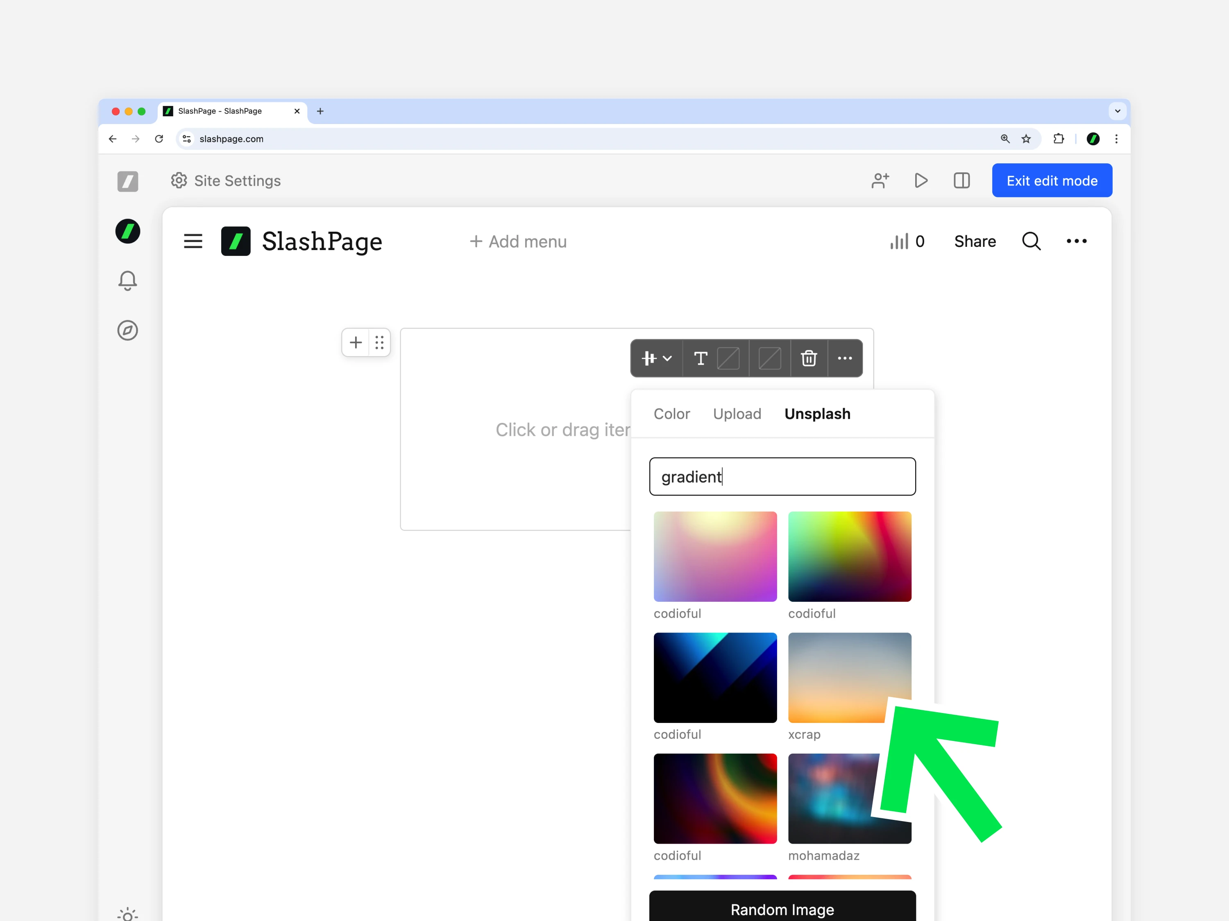Open a new browser tab

click(320, 111)
